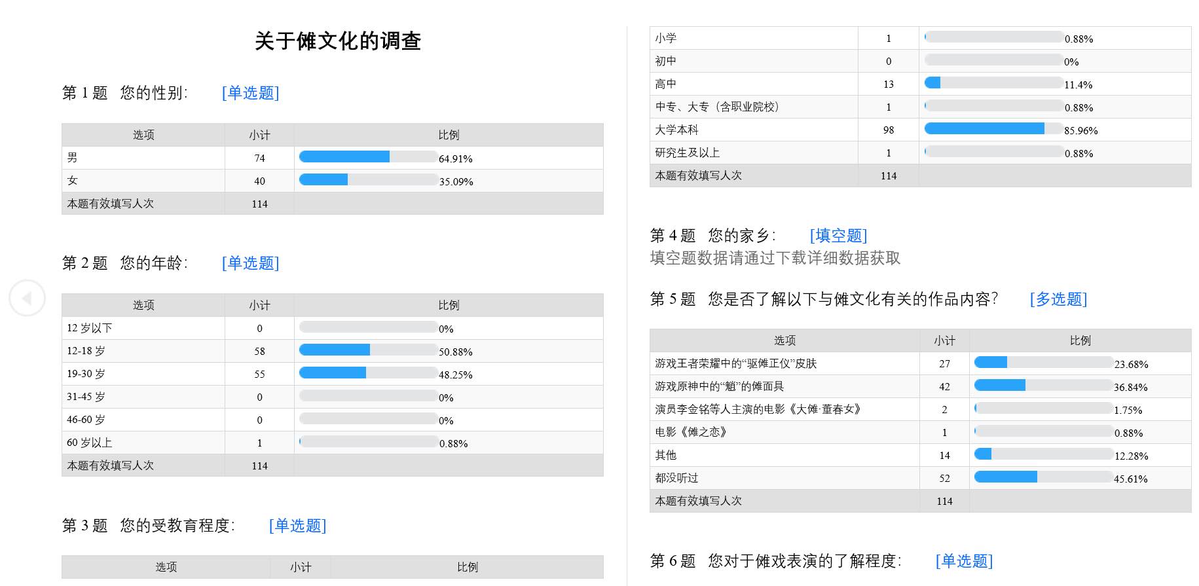Viewport: 1199px width, 586px height.
Task: Click the 小计 column header in question 1 table
Action: click(259, 135)
